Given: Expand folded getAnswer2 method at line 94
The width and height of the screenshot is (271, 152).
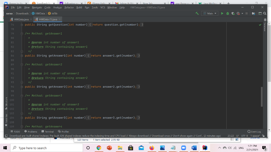Looking at the screenshot, I should 22,87.
